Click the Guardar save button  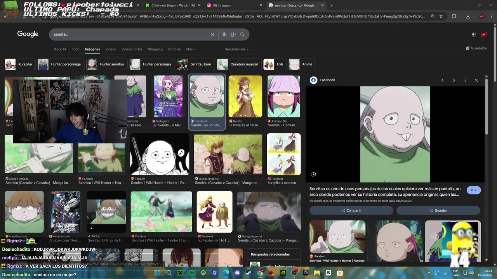point(438,210)
